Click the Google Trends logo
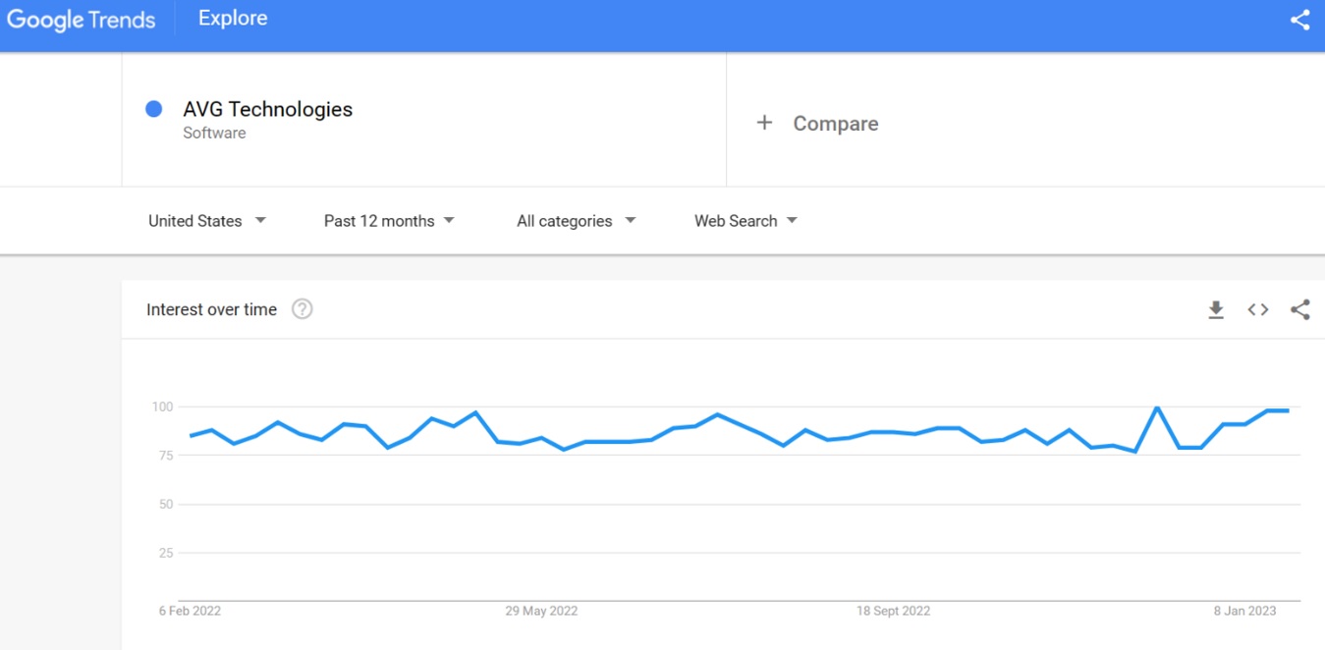 coord(82,20)
